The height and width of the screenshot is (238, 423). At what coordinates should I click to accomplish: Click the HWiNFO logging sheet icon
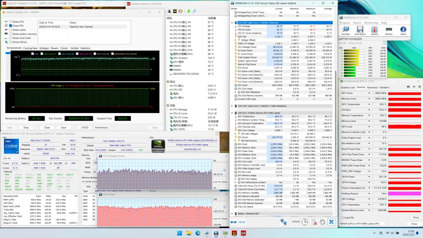[x=314, y=222]
